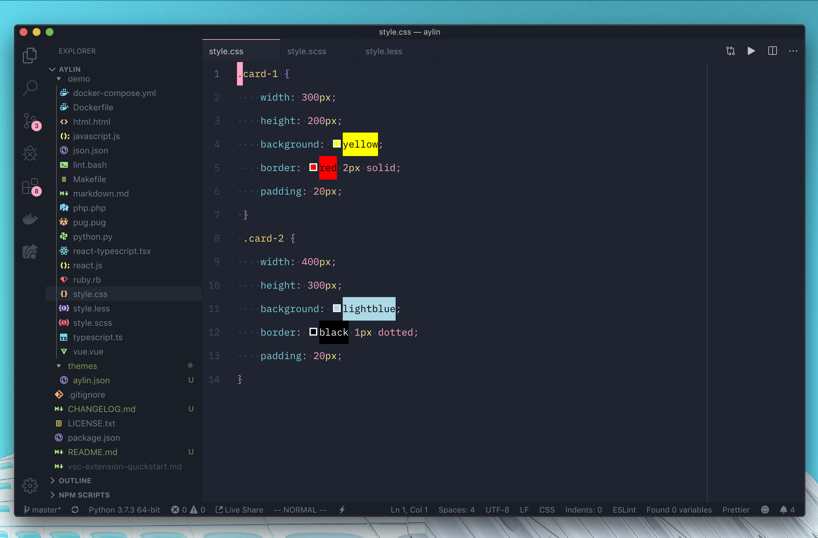
Task: Open the Manage gear icon
Action: coord(30,485)
